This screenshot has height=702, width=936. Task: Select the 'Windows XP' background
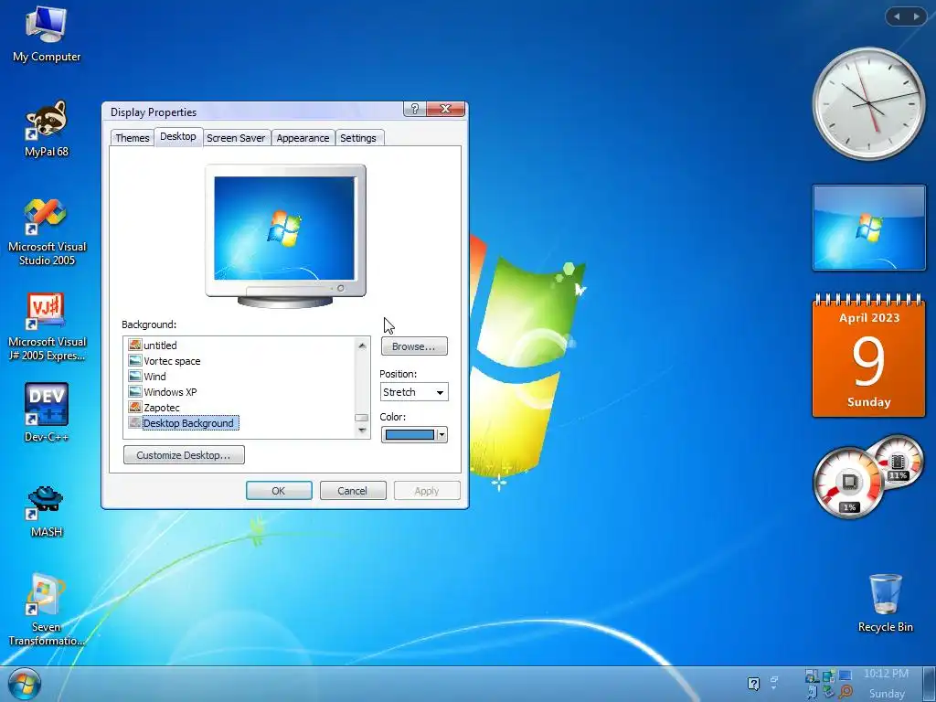click(163, 391)
